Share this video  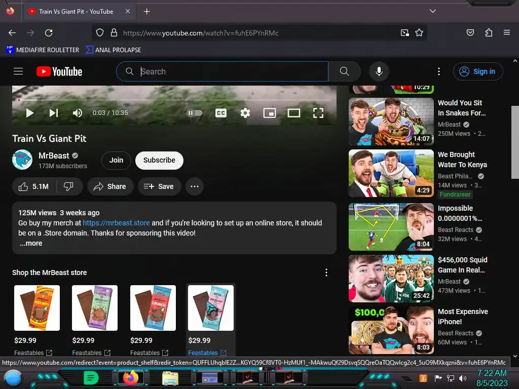(x=110, y=186)
